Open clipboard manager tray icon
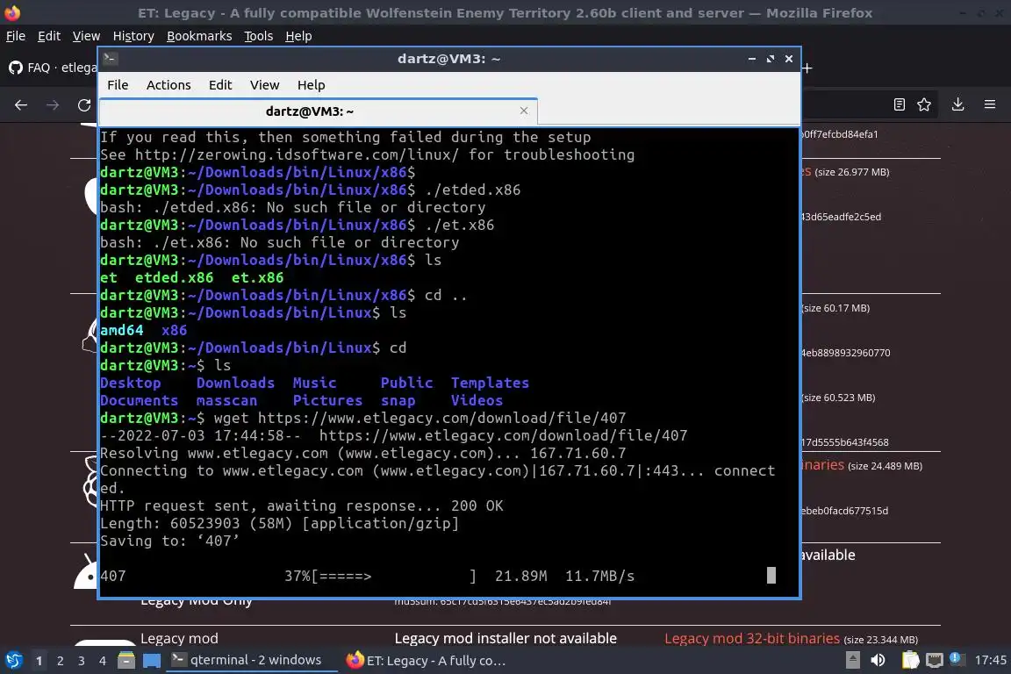This screenshot has height=674, width=1011. 910,660
